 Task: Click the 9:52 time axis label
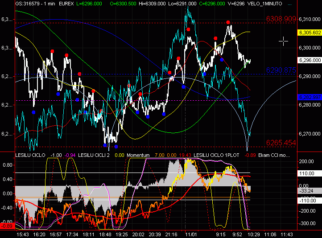coord(237,234)
